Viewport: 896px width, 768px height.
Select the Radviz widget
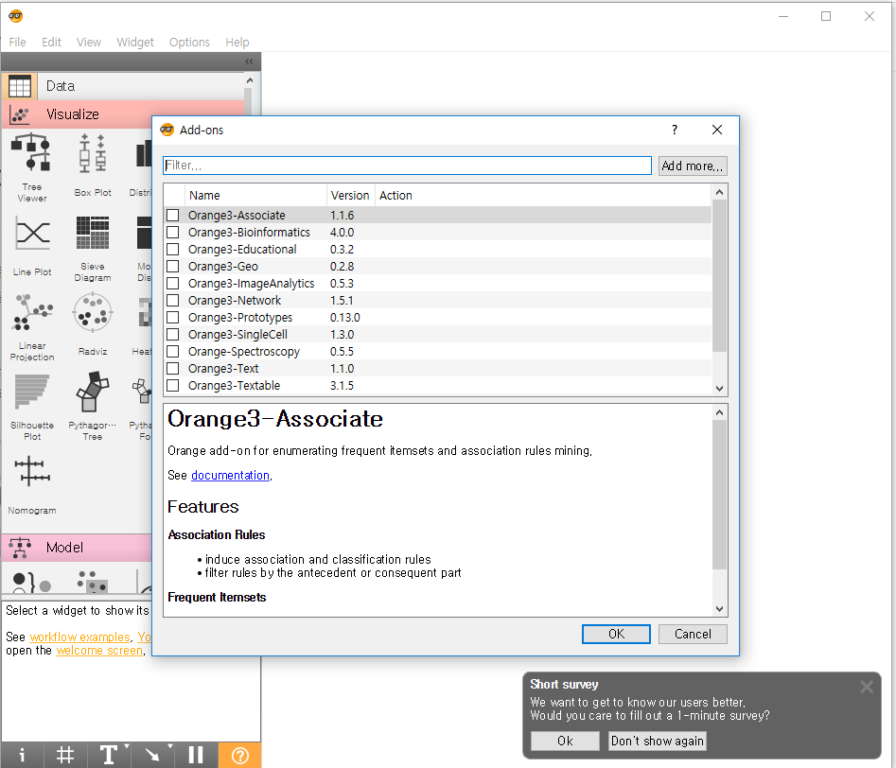point(92,324)
